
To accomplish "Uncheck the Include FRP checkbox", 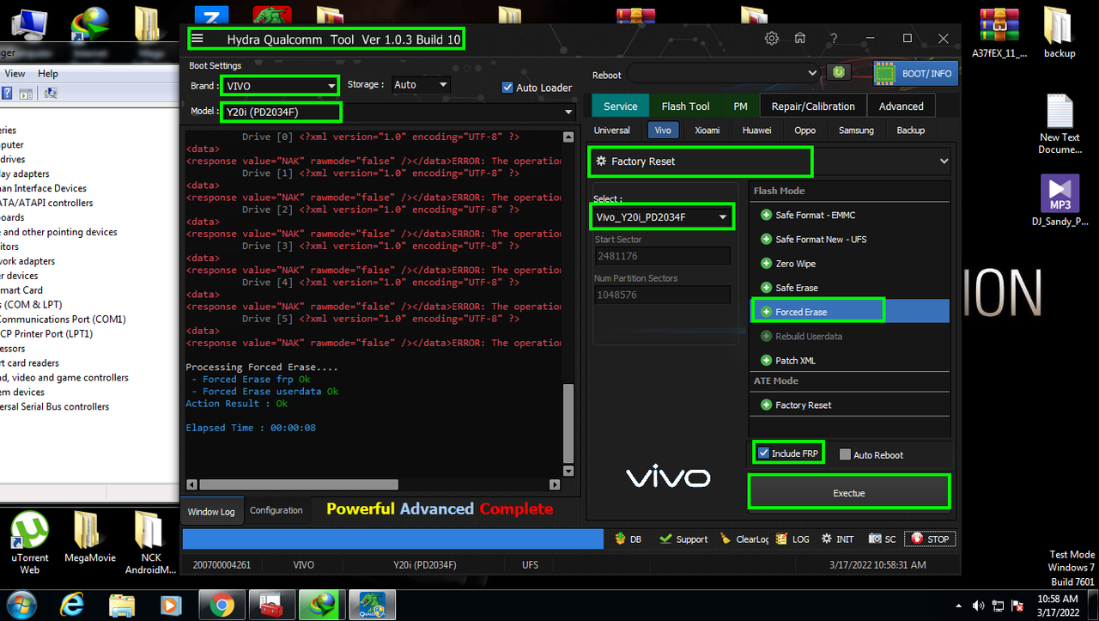I will 763,453.
